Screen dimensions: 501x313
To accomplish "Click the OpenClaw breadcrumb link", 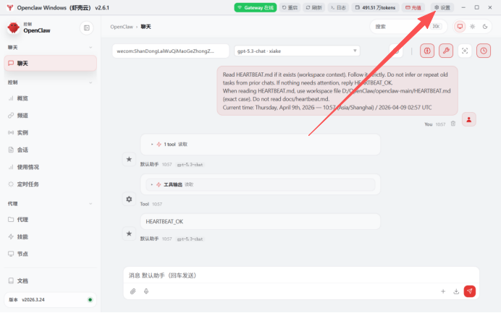I will point(122,27).
